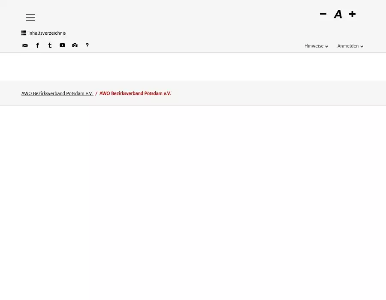Click the camera icon

(75, 45)
